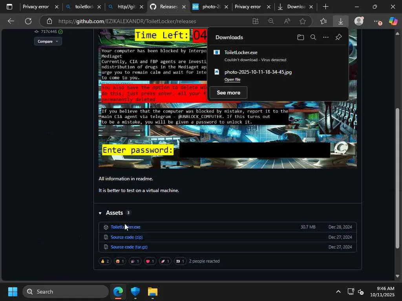402x301 pixels.
Task: Click Open file under photo jpg download
Action: tap(232, 79)
